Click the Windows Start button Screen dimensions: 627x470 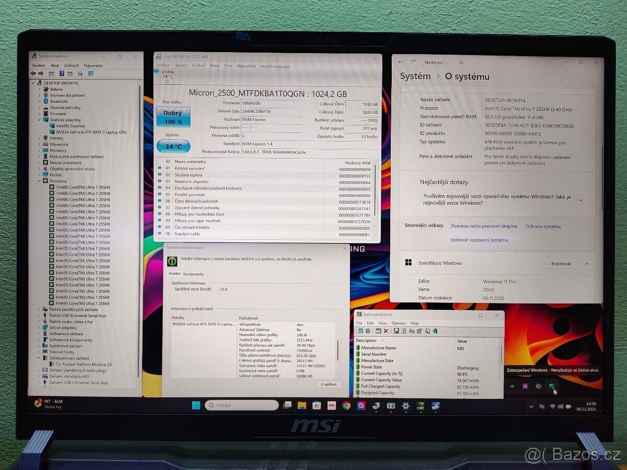coord(196,405)
